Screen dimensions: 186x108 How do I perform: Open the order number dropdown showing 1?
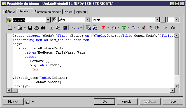point(176,20)
